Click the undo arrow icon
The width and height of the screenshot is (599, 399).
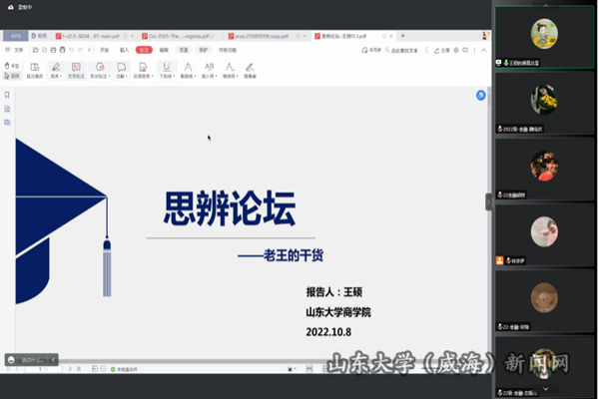71,50
